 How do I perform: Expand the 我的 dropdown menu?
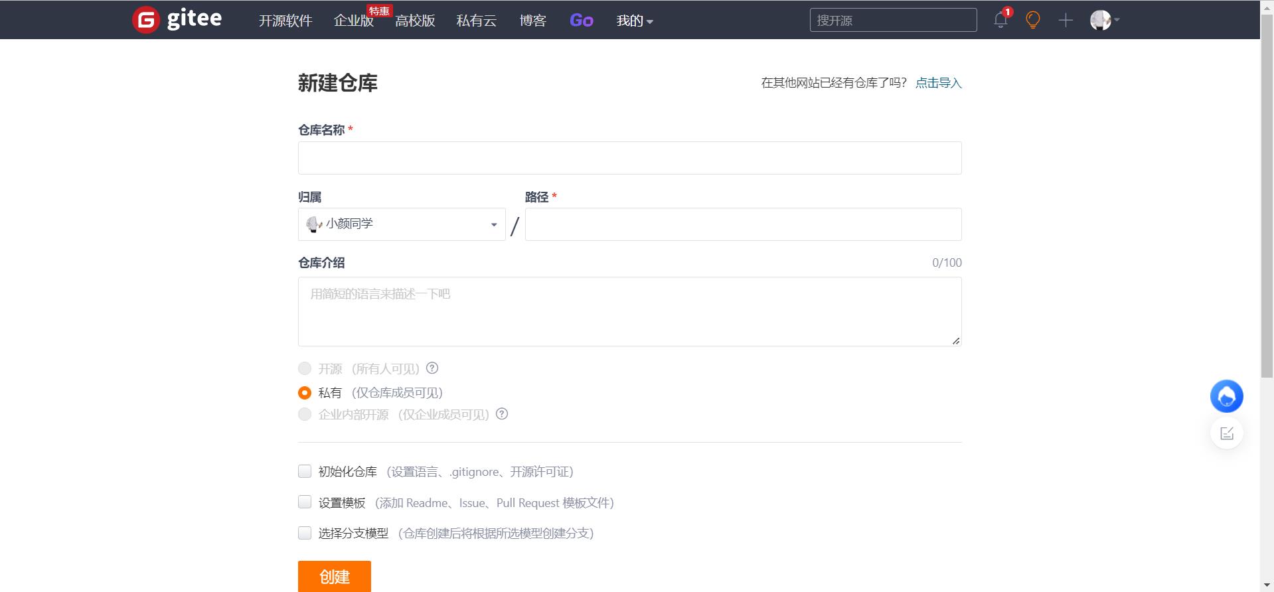coord(635,21)
